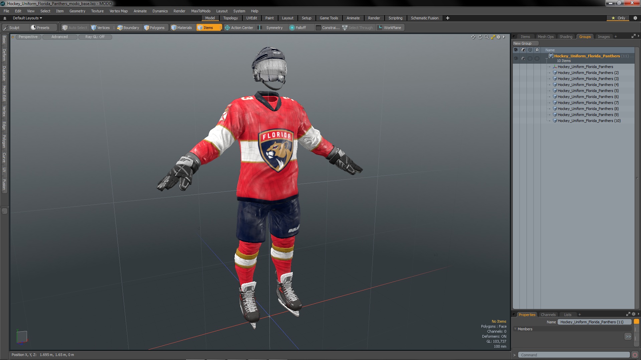
Task: Click the record button beside Command field
Action: (635, 355)
